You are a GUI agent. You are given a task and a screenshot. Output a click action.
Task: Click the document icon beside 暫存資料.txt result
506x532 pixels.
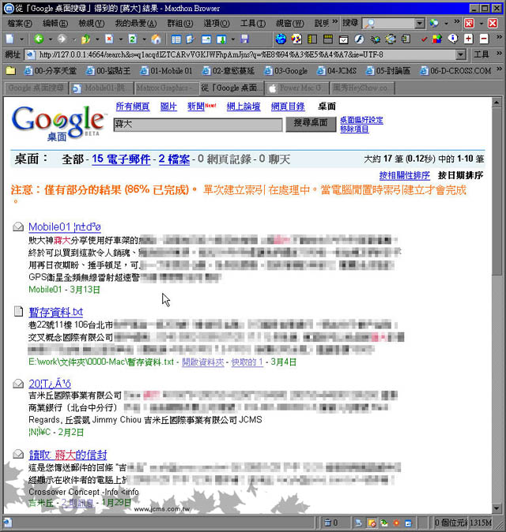18,311
